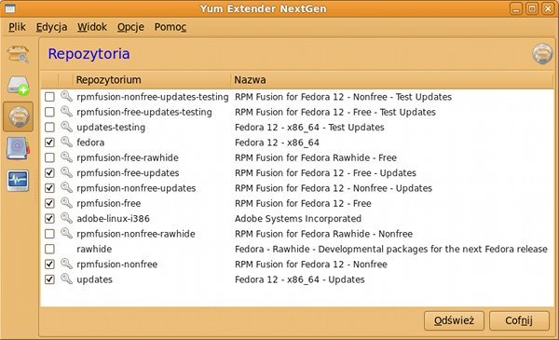Click the Odśwież button

[454, 320]
